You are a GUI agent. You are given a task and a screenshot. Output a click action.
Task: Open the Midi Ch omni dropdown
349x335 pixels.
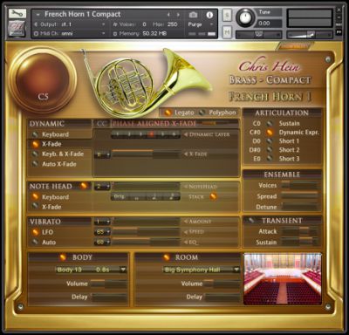[x=69, y=33]
